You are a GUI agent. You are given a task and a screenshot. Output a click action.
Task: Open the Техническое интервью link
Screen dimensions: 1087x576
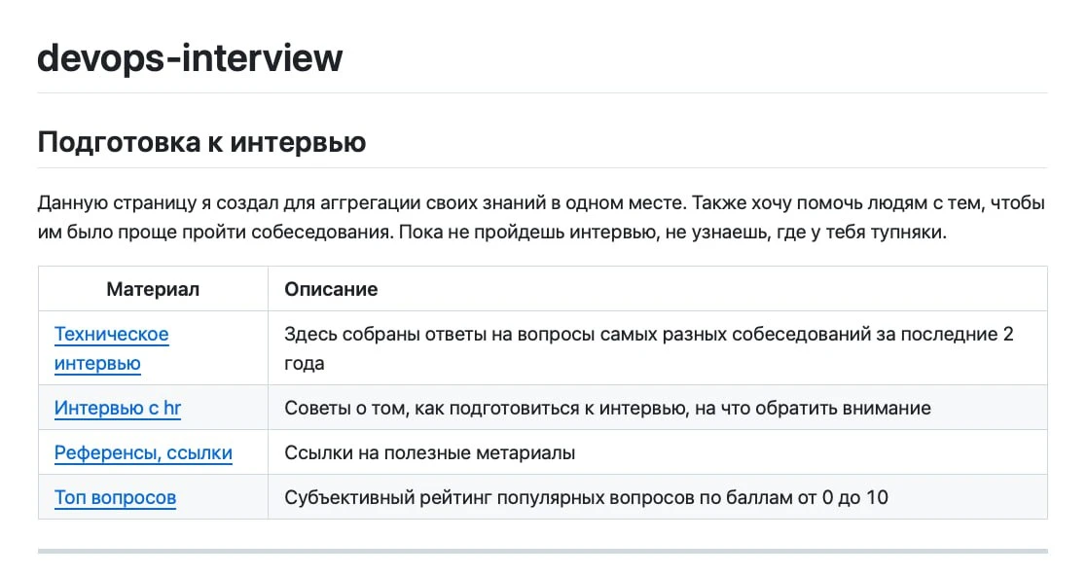[111, 348]
